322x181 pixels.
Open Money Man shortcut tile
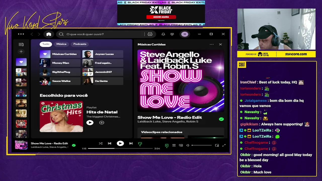click(x=60, y=63)
